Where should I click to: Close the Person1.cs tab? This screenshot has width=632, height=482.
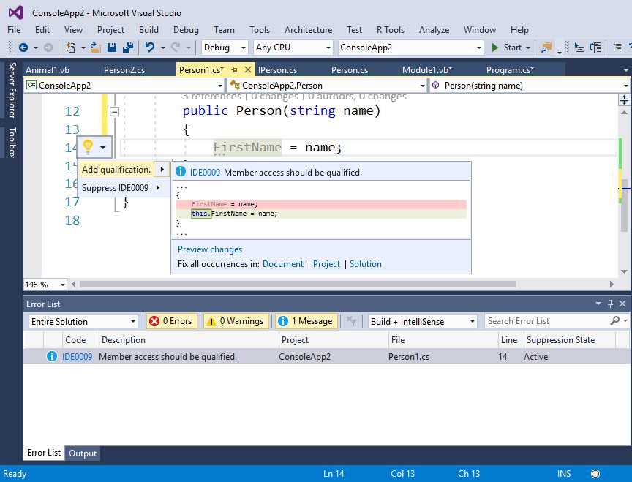(248, 69)
